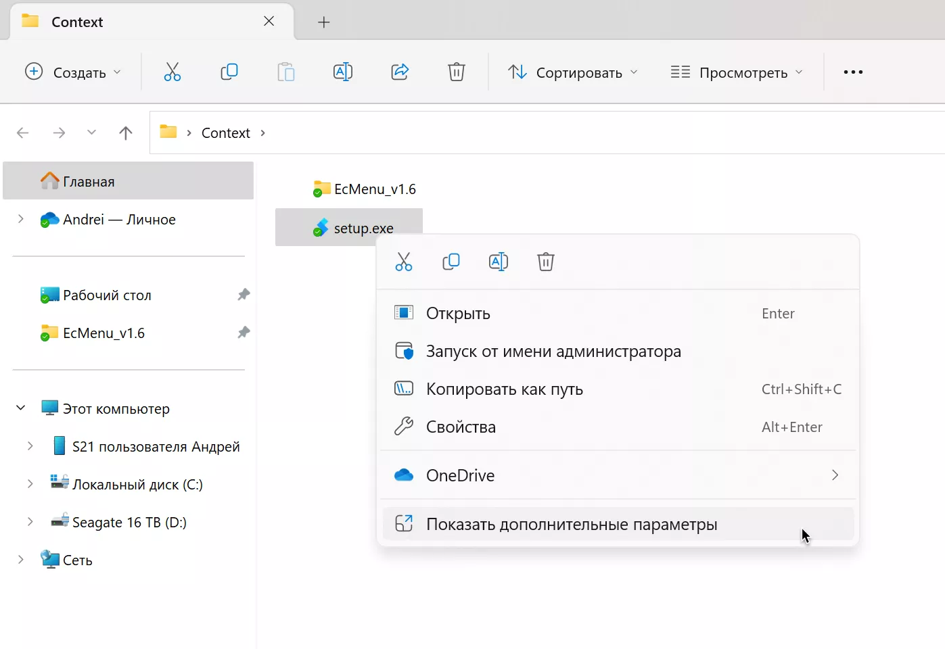Open the recent locations chevron dropdown
Screen dimensions: 945x649
(92, 133)
